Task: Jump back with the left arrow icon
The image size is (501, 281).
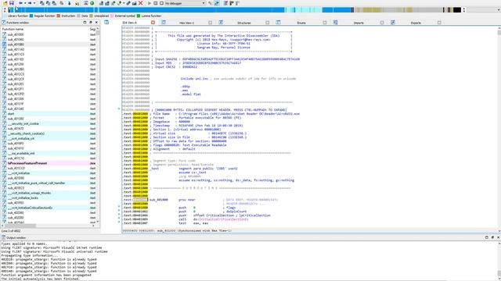Action: 20,3
